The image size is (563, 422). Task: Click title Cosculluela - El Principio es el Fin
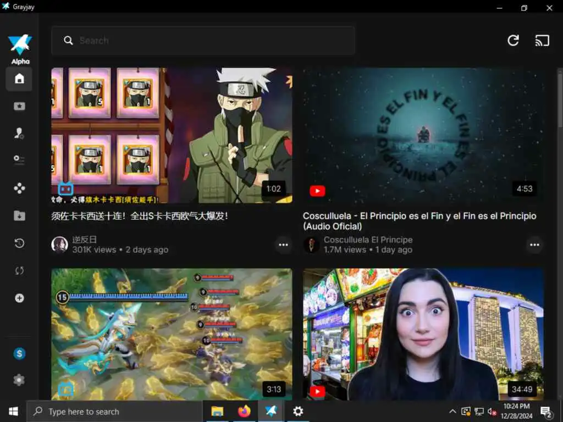(420, 221)
